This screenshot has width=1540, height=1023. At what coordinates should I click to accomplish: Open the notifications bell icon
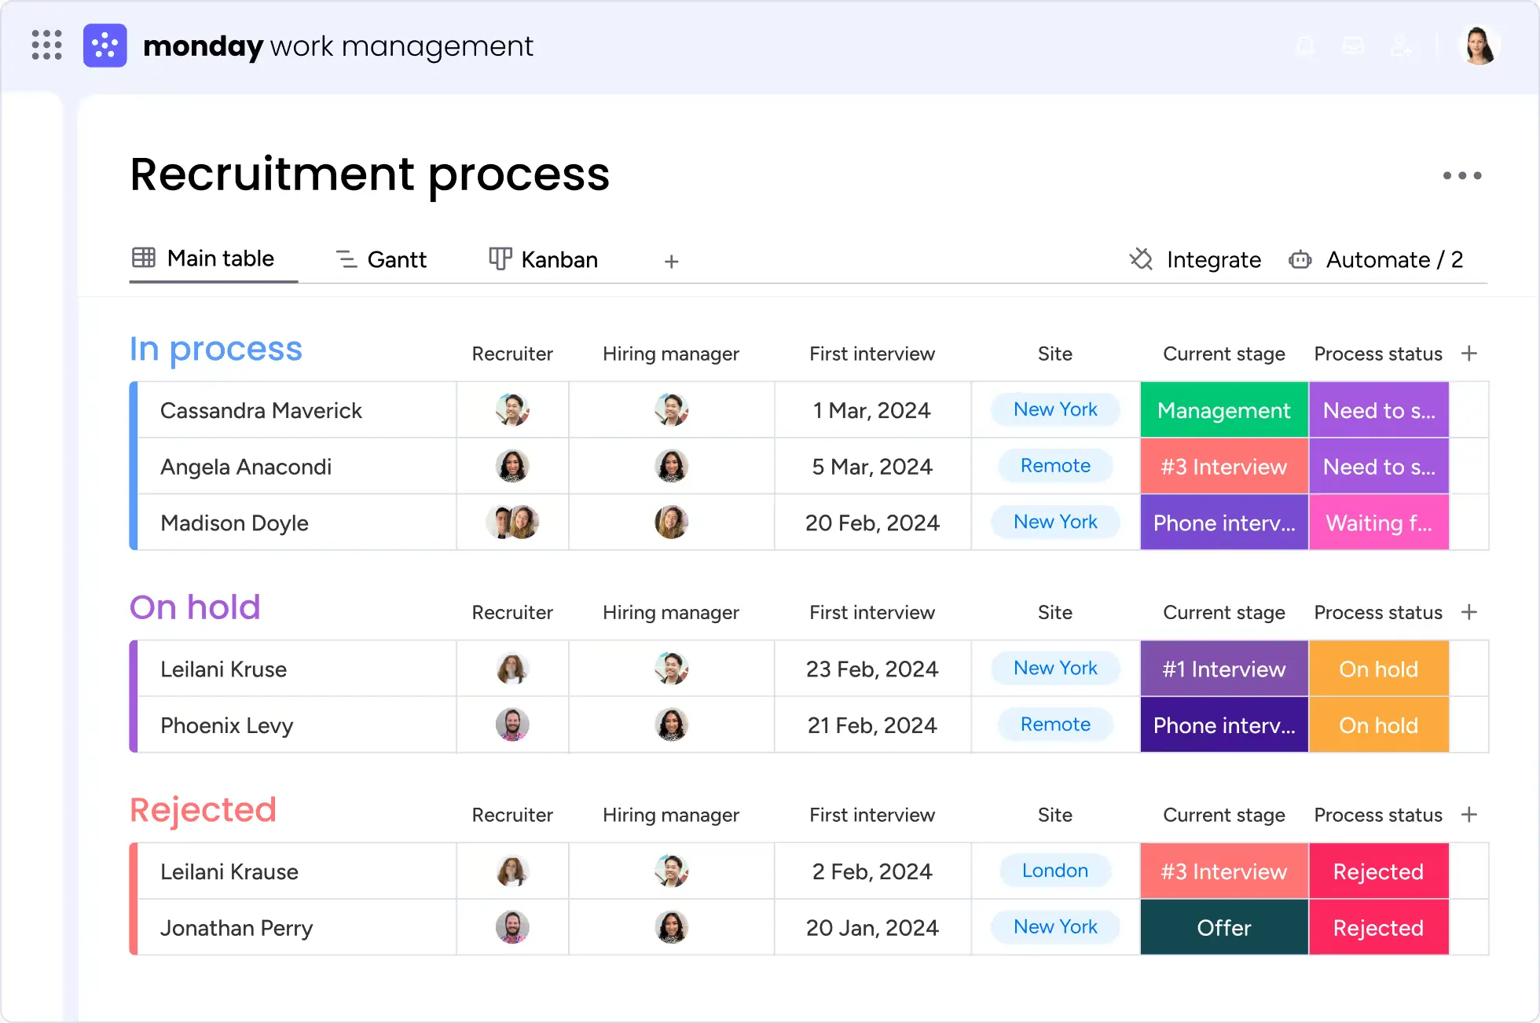click(x=1305, y=46)
